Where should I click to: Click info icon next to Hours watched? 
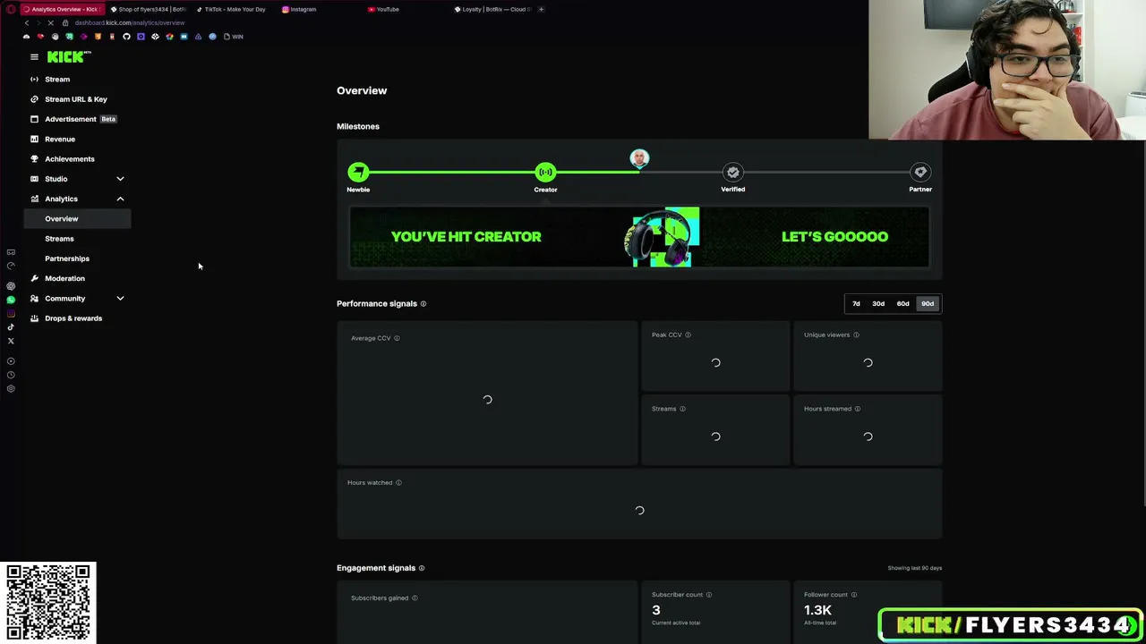[398, 483]
